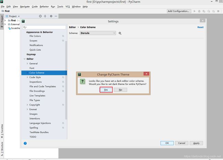Click the collapse all icon in Project panel
This screenshot has width=223, height=160.
[x=45, y=16]
